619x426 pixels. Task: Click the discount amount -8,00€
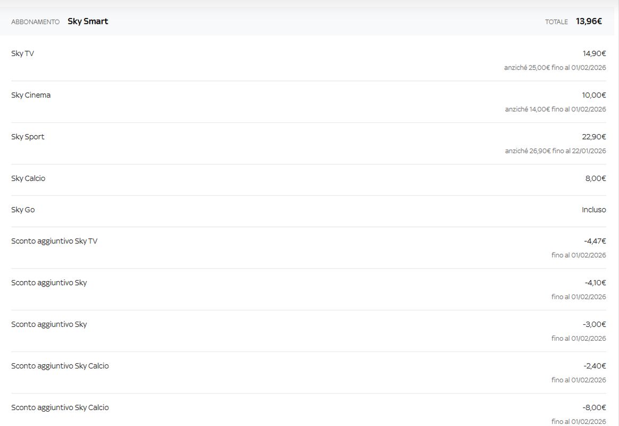click(594, 407)
